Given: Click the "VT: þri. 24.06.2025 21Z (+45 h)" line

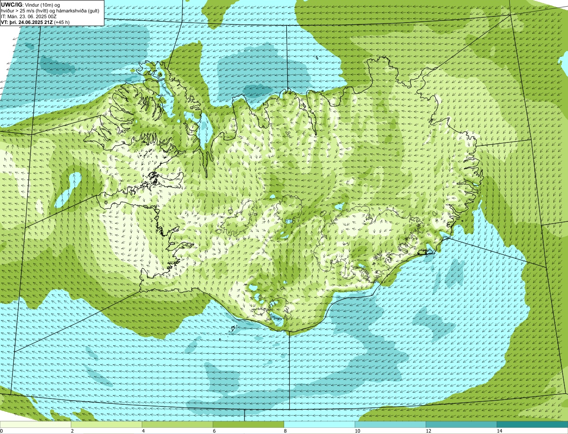Looking at the screenshot, I should tap(35, 22).
